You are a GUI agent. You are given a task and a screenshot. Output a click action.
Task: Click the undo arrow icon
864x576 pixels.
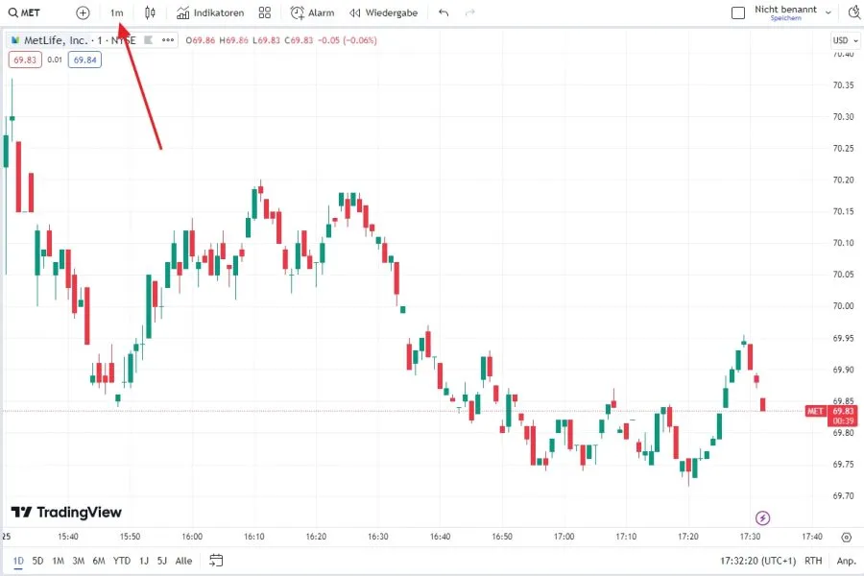point(442,12)
